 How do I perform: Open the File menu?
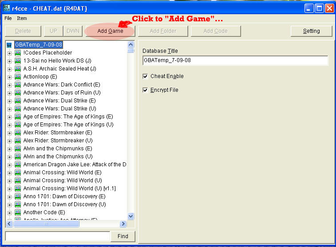click(x=8, y=18)
